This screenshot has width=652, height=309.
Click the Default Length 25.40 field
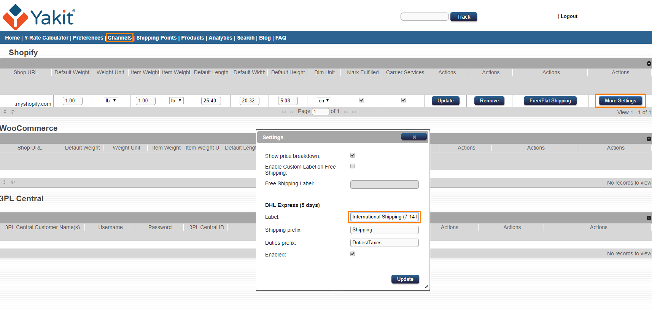click(x=211, y=100)
